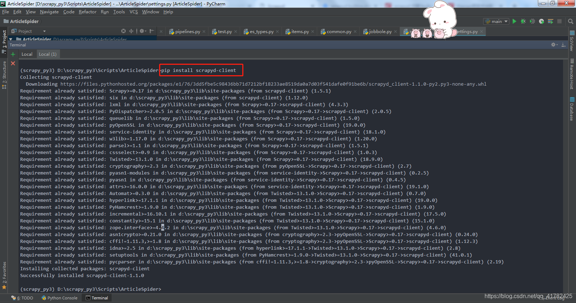Run main with coverage icon

coord(532,22)
